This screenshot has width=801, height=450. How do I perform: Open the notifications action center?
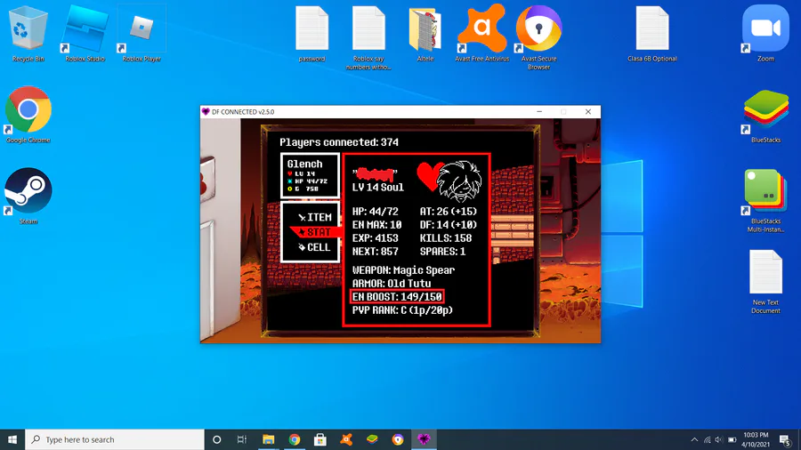pyautogui.click(x=786, y=439)
